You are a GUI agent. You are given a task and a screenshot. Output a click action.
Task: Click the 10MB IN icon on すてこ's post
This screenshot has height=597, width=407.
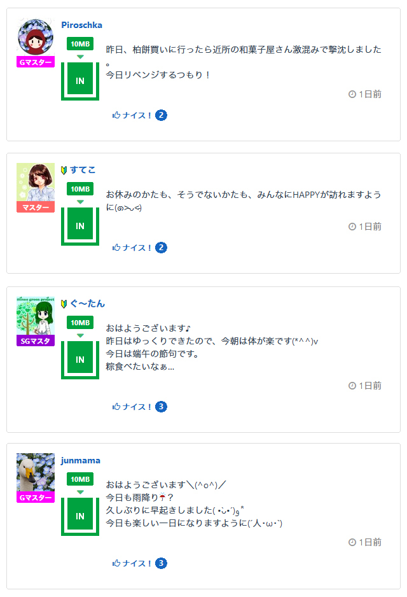pyautogui.click(x=80, y=214)
